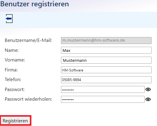Click the Benutzername/E-Mail label
The height and width of the screenshot is (126, 157).
pos(28,40)
